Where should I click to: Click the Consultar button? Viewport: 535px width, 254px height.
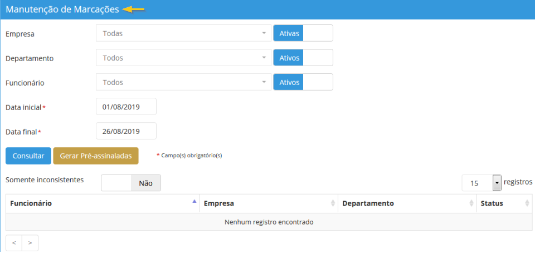(x=28, y=156)
